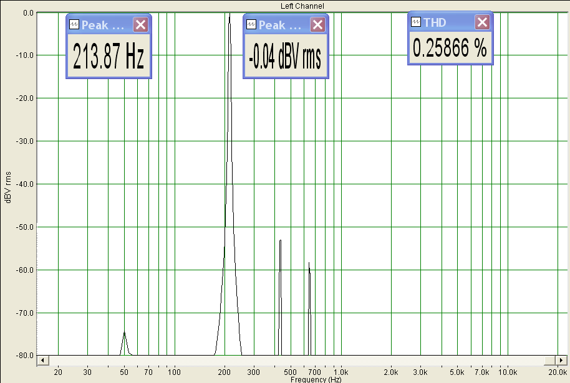Screen dimensions: 570x383
Task: Close the THD readout window
Action: 483,22
